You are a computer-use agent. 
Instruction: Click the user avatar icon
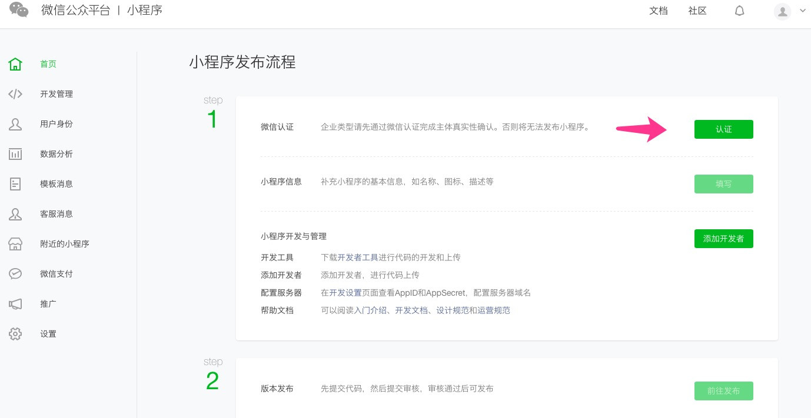coord(782,11)
